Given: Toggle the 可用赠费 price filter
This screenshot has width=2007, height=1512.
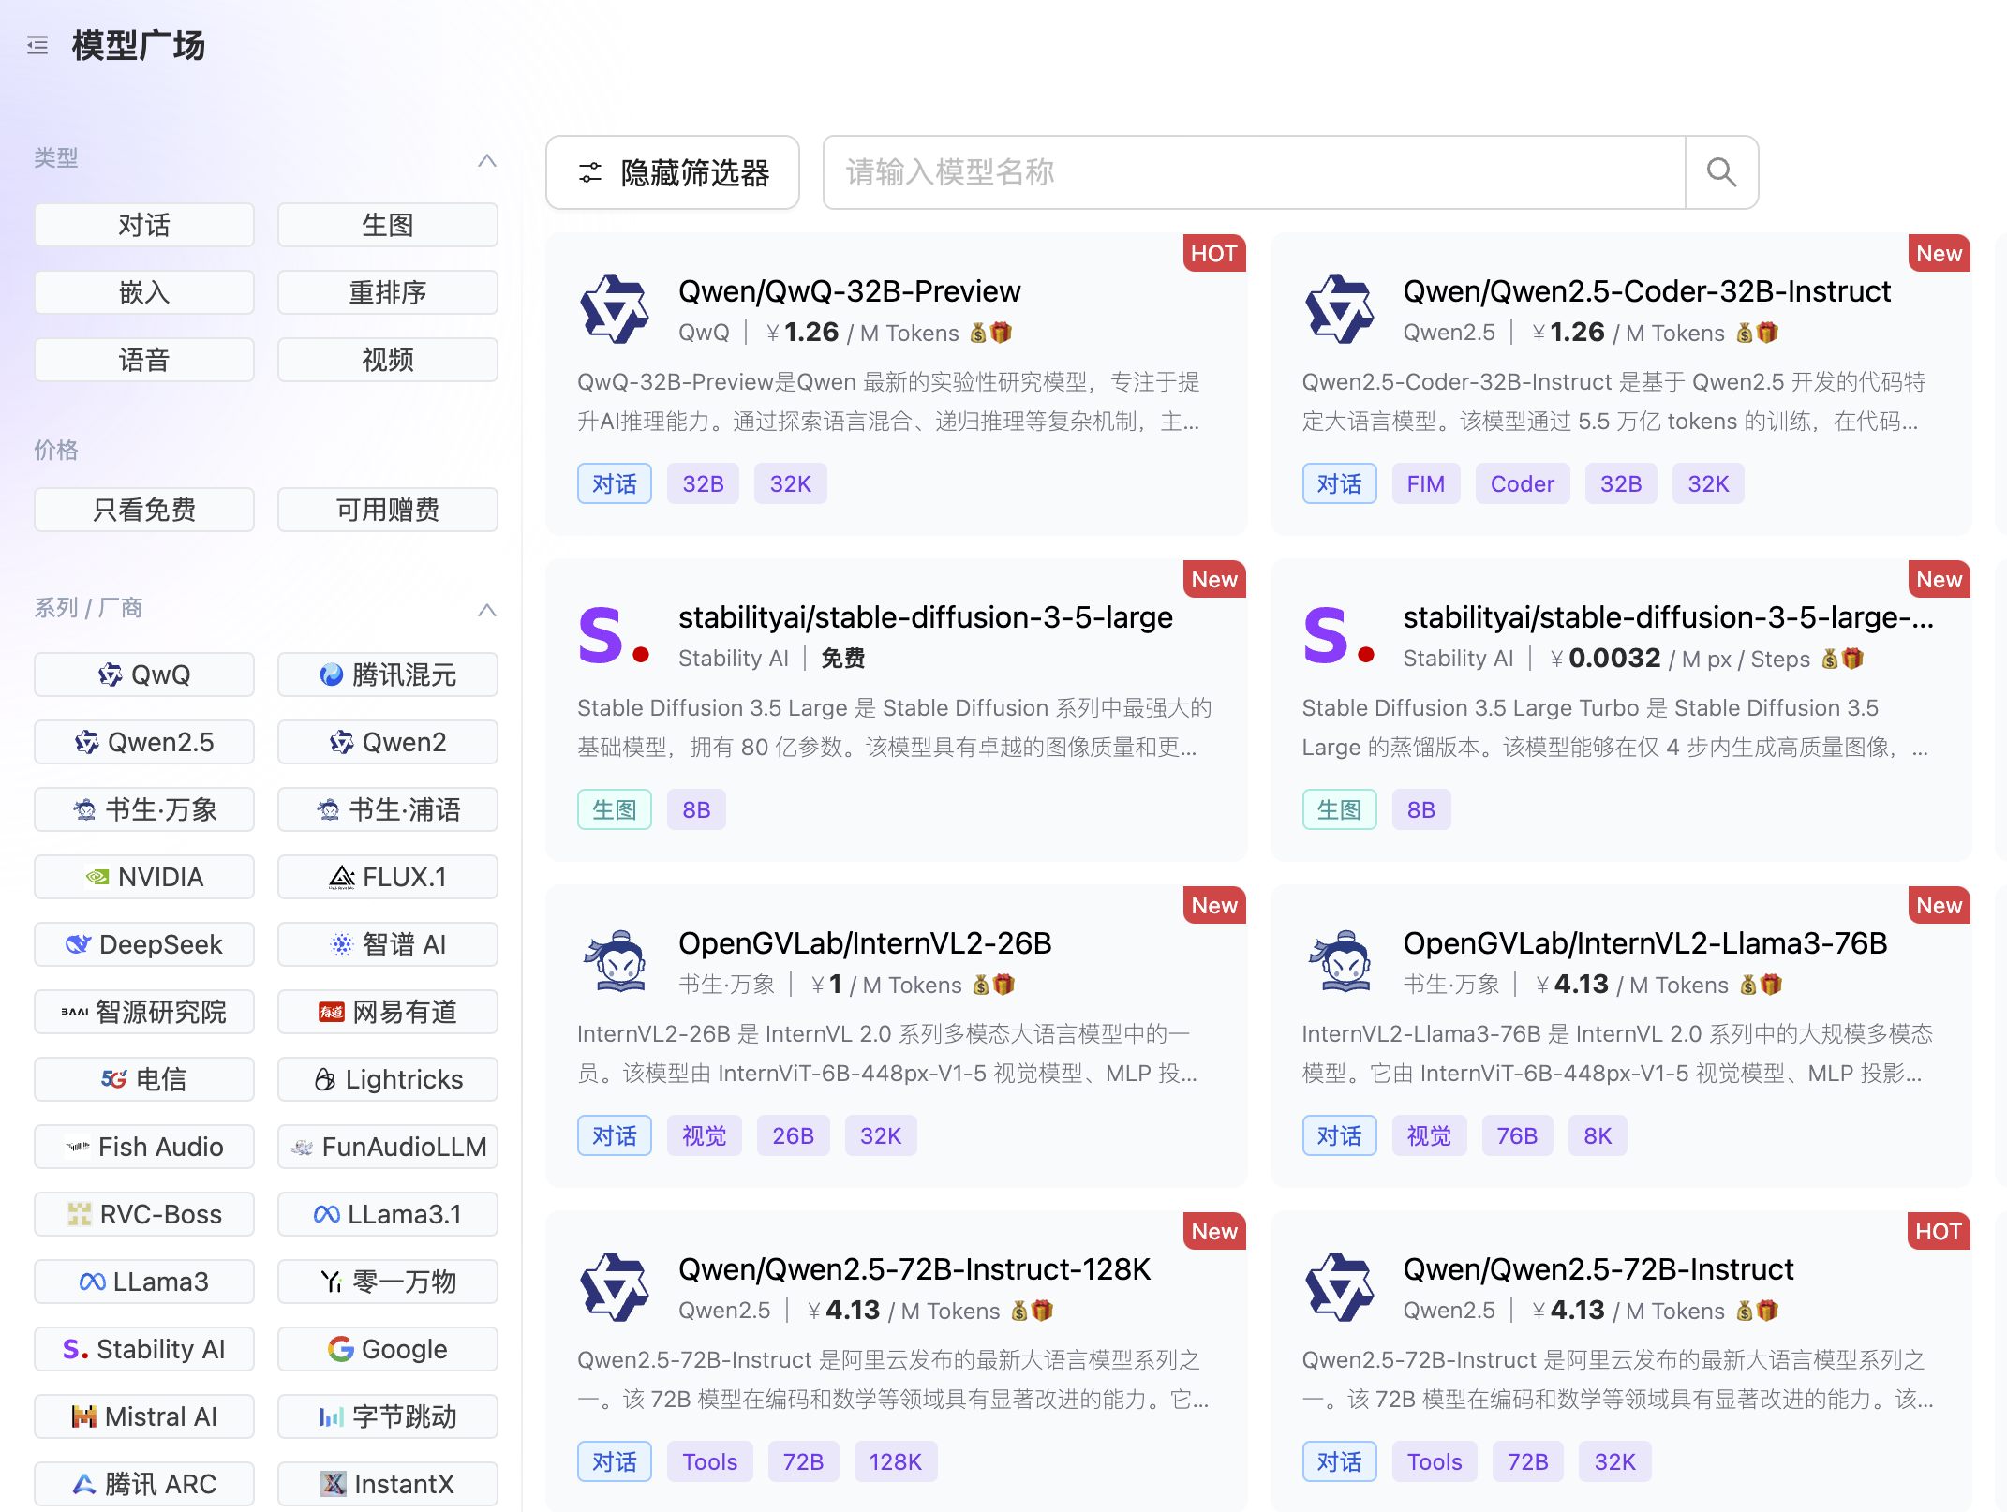Looking at the screenshot, I should pyautogui.click(x=387, y=510).
